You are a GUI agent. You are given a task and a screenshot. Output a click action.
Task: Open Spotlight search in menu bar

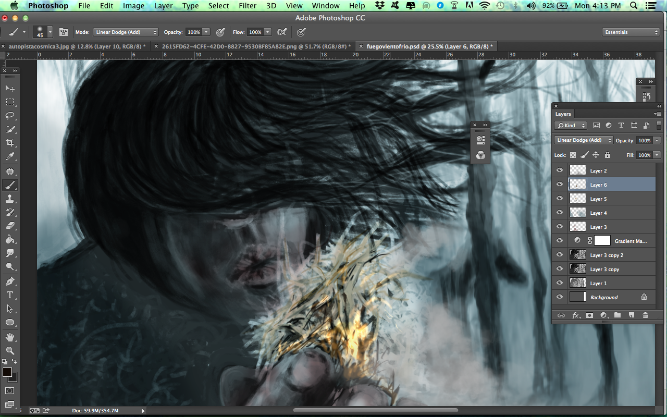[634, 6]
